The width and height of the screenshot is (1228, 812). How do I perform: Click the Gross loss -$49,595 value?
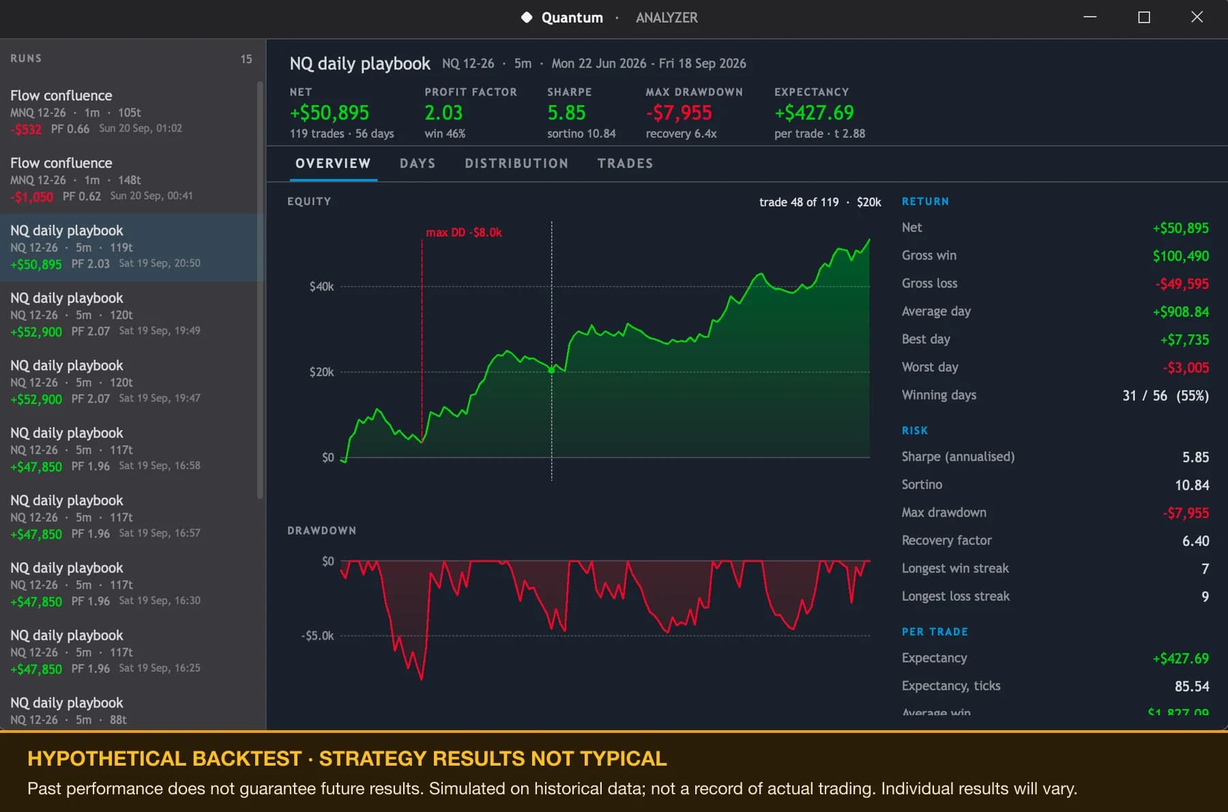coord(1182,284)
